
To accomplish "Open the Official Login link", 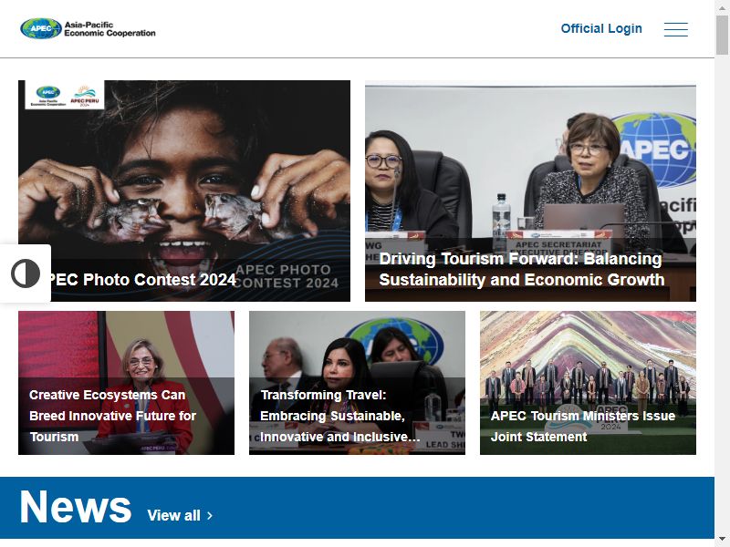I will (601, 28).
